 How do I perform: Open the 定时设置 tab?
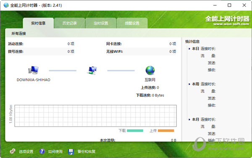pos(101,23)
